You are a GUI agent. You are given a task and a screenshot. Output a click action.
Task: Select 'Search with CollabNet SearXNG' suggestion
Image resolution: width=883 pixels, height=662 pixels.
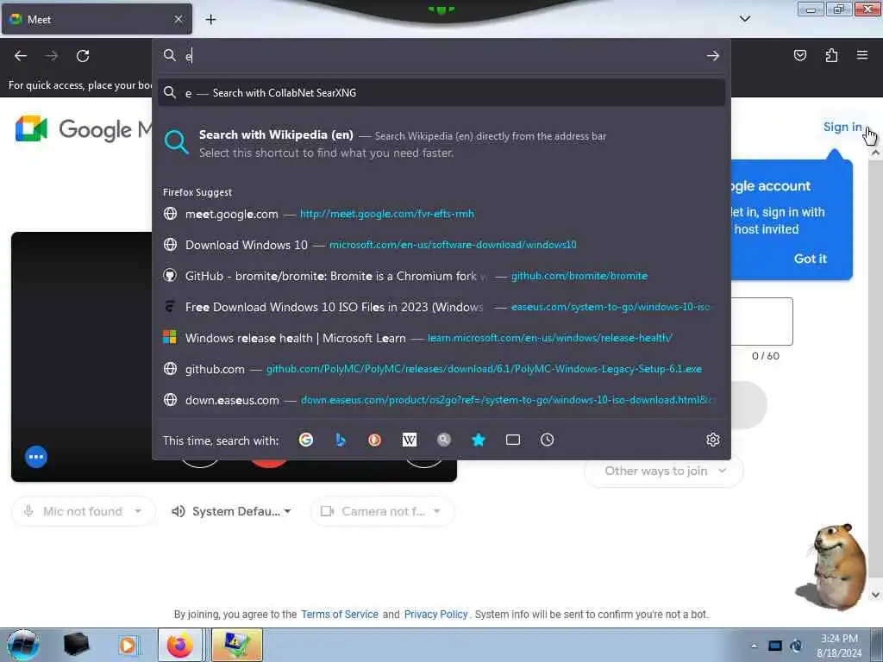coord(441,93)
